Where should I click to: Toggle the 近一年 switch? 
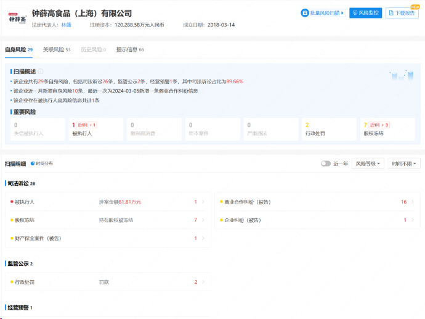pos(326,164)
